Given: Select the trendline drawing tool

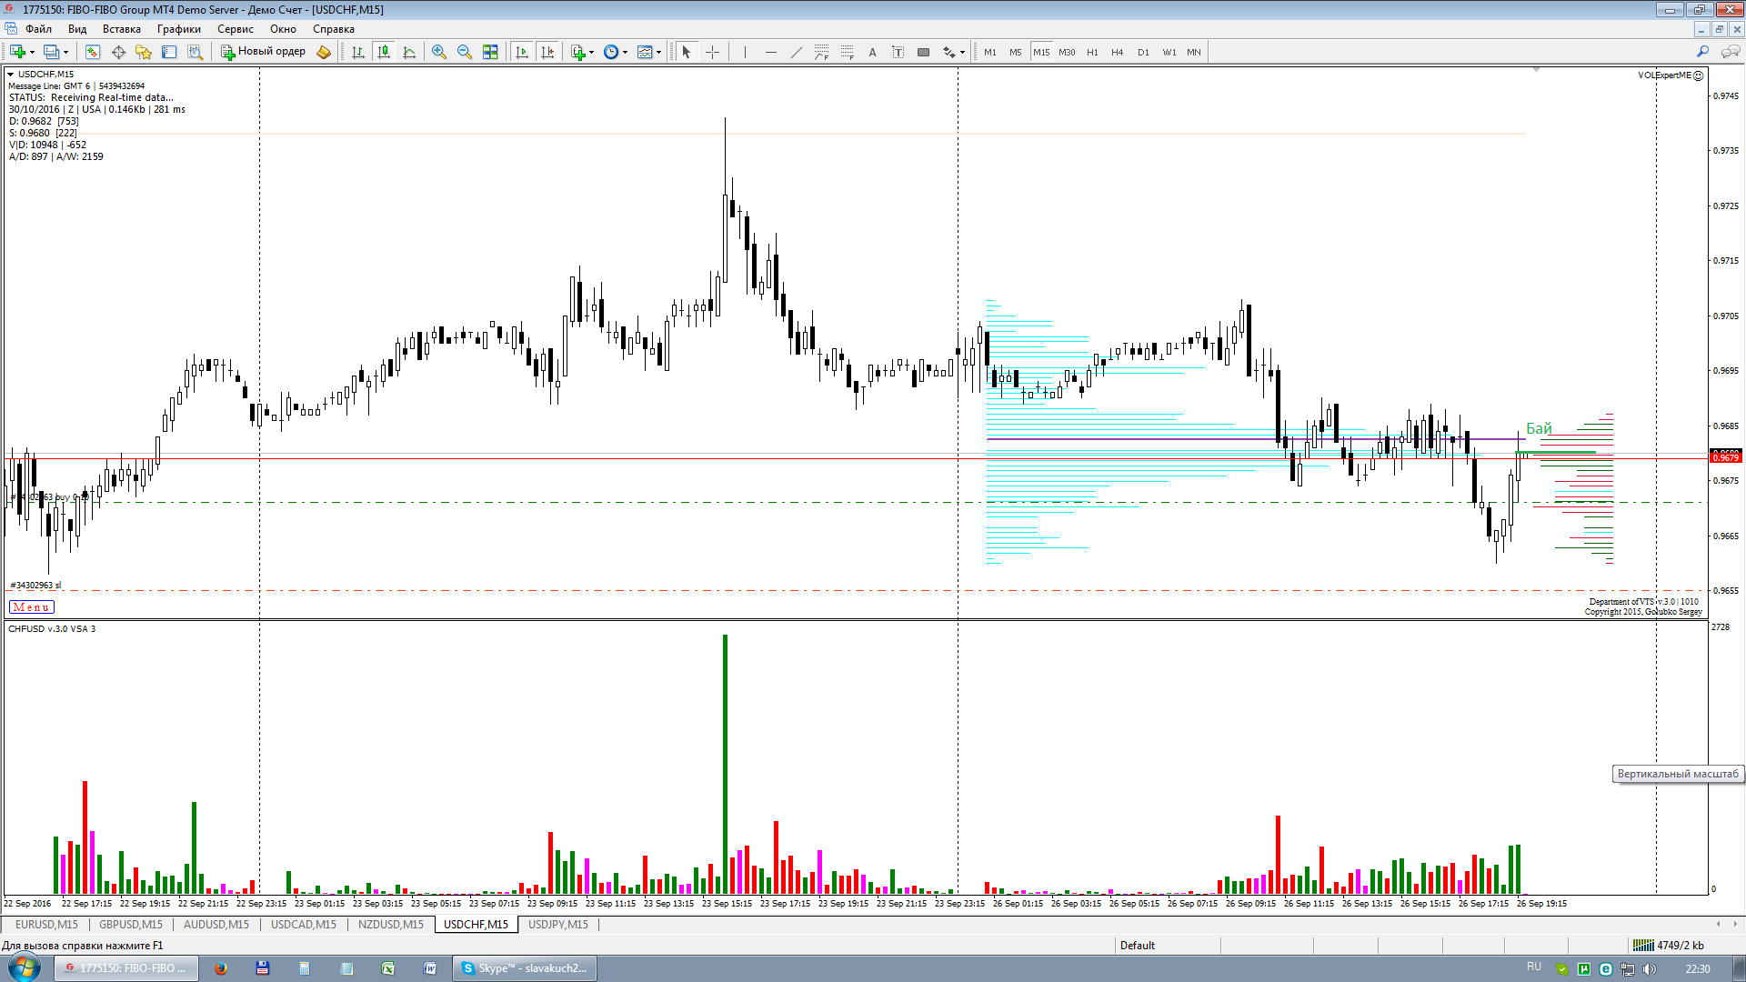Looking at the screenshot, I should point(797,52).
